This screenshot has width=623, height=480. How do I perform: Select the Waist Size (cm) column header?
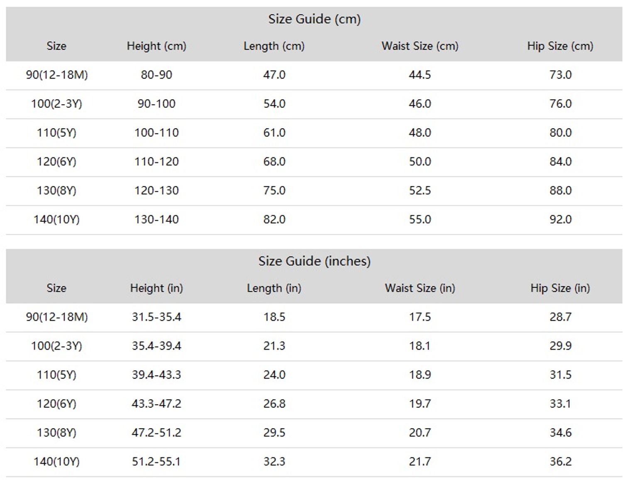pos(420,46)
